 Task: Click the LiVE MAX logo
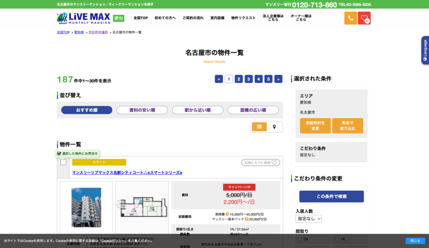(x=82, y=18)
